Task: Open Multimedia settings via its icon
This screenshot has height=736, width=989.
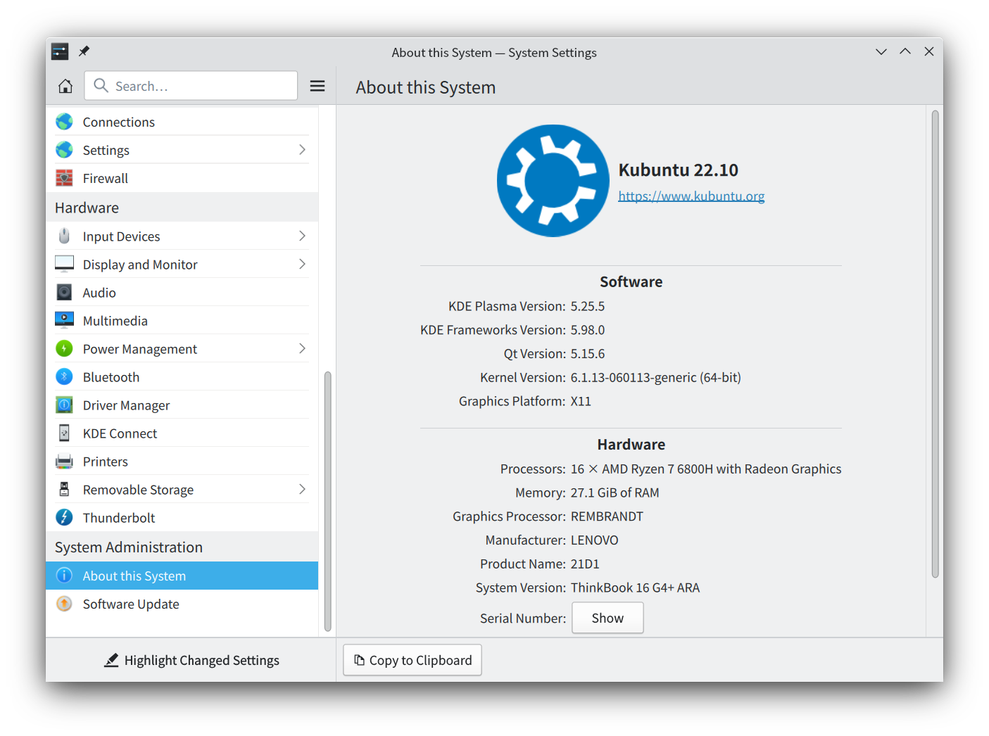Action: 64,319
